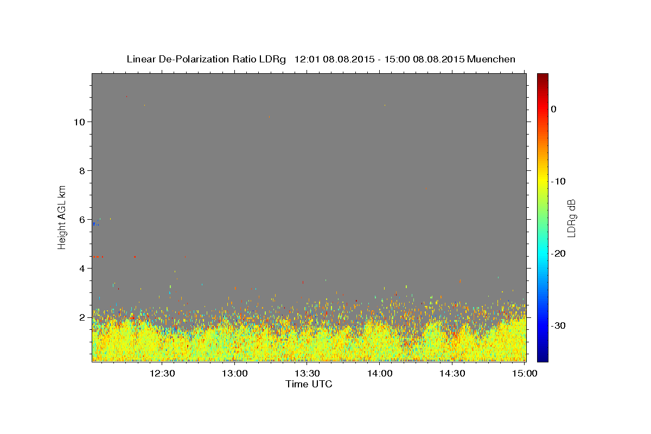The width and height of the screenshot is (651, 434).
Task: Click the 13:30 time tick label
Action: point(308,373)
